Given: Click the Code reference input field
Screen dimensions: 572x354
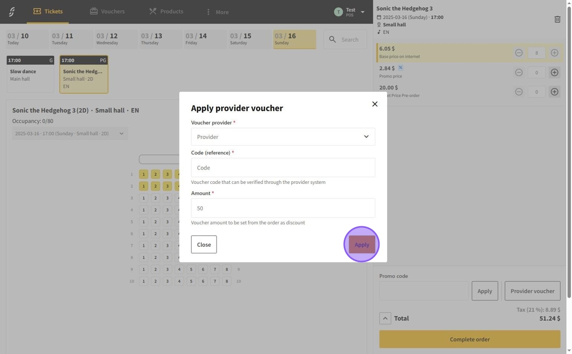Looking at the screenshot, I should pos(283,168).
